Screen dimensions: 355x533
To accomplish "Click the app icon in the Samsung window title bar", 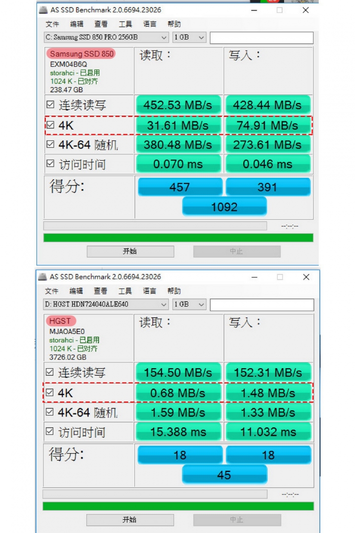I will pos(43,10).
